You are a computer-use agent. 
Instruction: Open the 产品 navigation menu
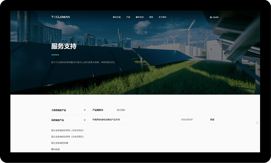128,17
